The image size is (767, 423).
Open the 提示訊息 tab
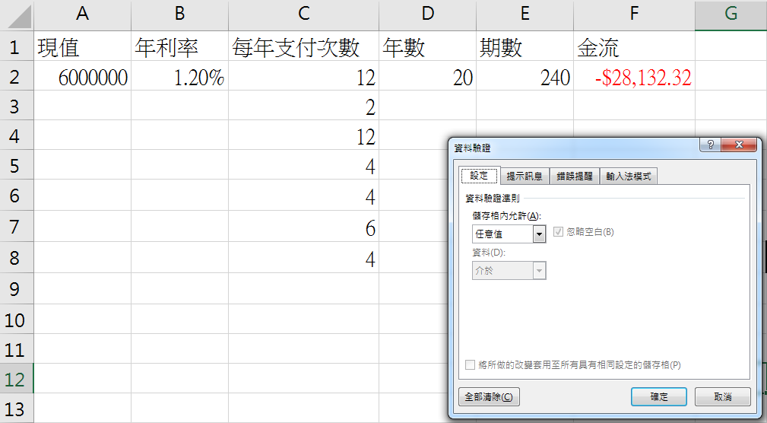point(525,177)
